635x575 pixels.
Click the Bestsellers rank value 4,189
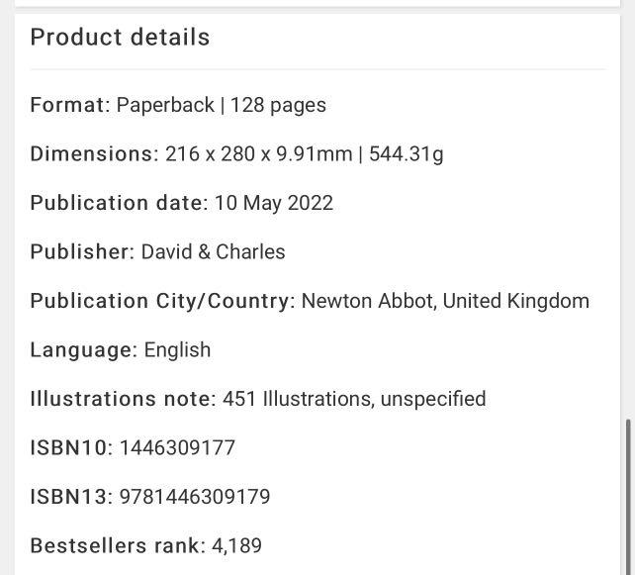[236, 546]
